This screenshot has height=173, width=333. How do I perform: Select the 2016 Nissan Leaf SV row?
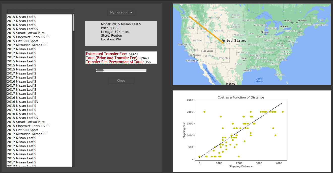39,102
